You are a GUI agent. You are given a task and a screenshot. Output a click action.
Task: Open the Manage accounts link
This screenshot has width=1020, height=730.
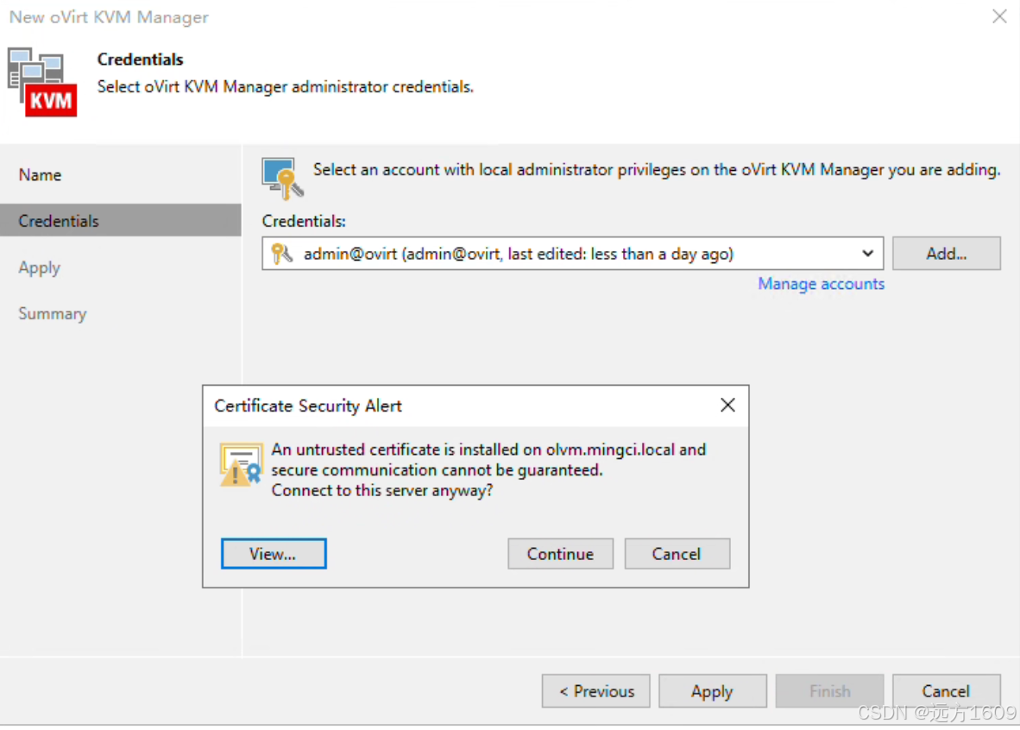[x=821, y=284]
